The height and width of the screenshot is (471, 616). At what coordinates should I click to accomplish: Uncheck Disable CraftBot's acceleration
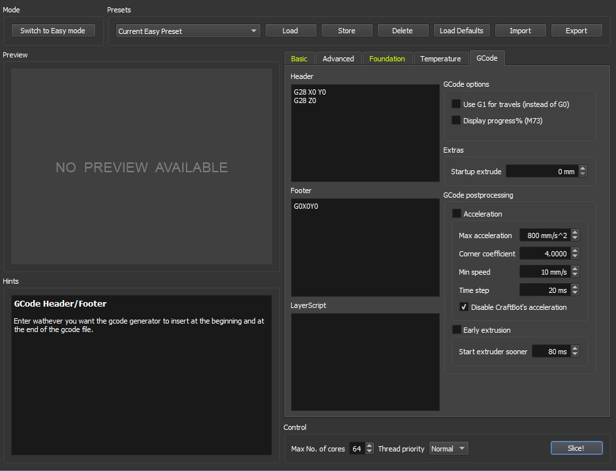click(464, 307)
